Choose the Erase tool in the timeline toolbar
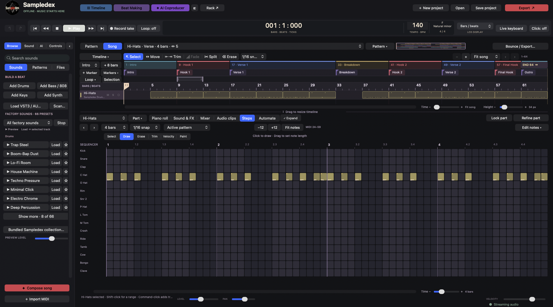The width and height of the screenshot is (553, 307). pos(229,57)
